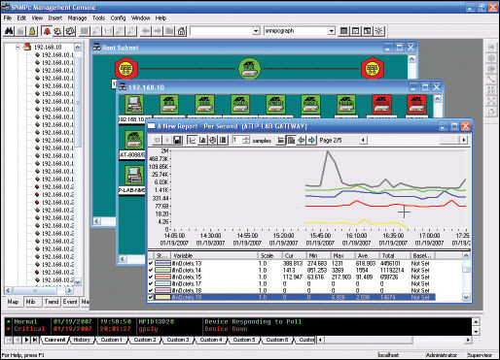Collapse the 192.168.10 tree node

[18, 48]
